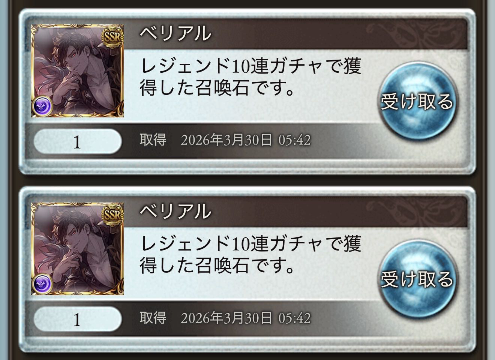The height and width of the screenshot is (360, 495).
Task: Tap the 取得 label on the first item
Action: (x=153, y=140)
